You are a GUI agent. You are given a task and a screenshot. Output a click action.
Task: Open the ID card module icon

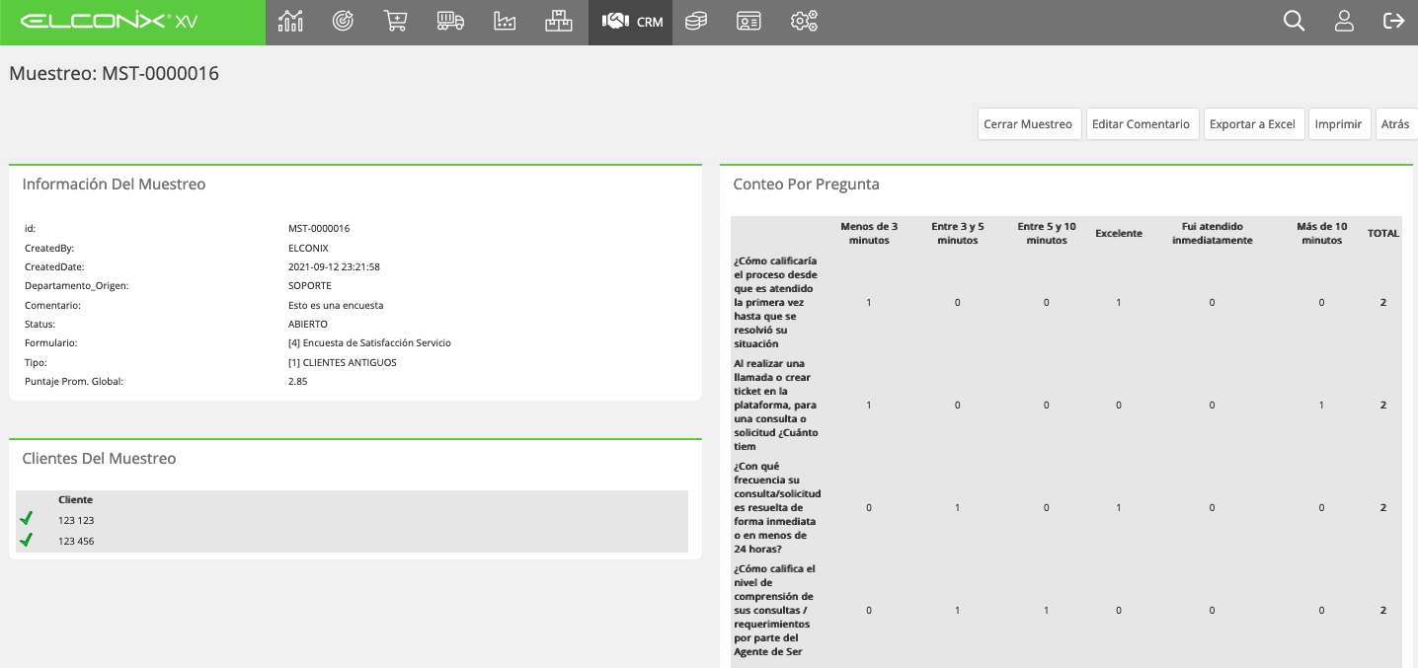748,21
